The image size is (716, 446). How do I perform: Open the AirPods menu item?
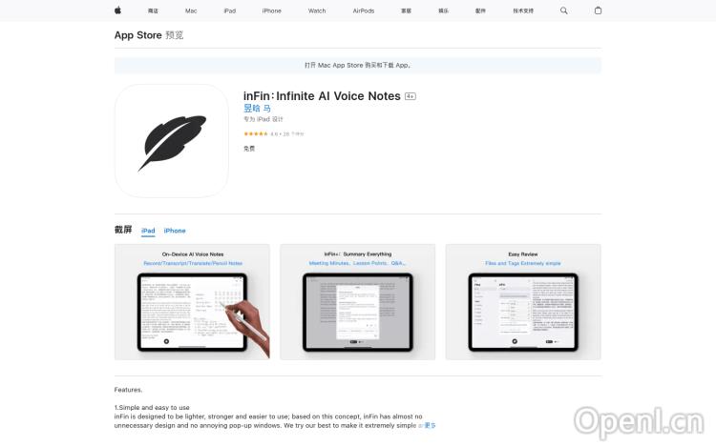click(x=364, y=10)
